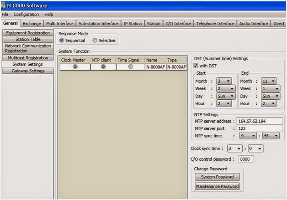Open the Audio Interface tab
This screenshot has width=287, height=200.
(254, 24)
